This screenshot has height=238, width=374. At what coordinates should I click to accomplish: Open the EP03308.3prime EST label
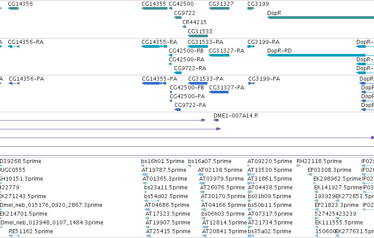[330, 170]
